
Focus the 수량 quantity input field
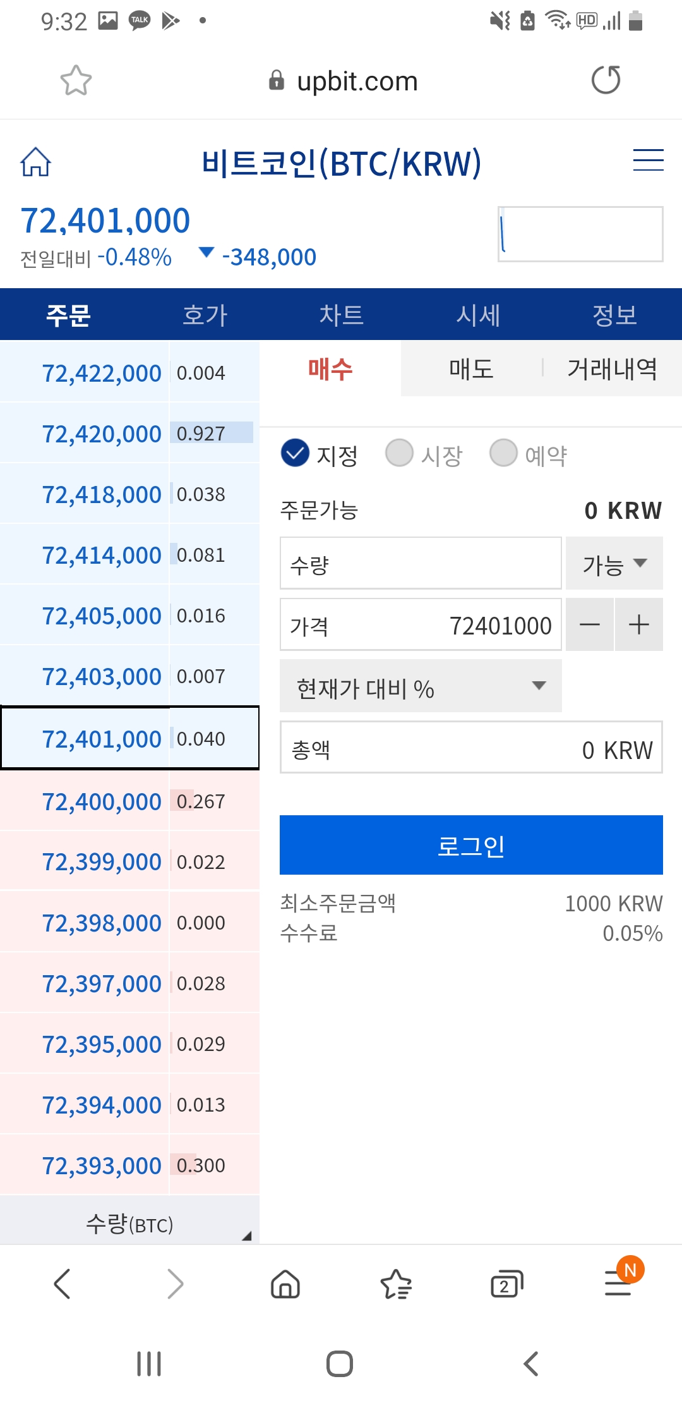(421, 564)
